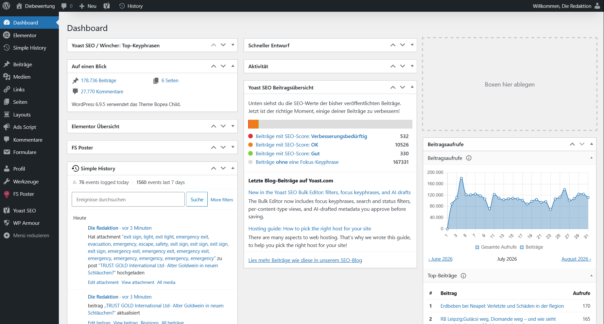
Task: Click the comments bubble icon in admin bar
Action: [x=67, y=6]
